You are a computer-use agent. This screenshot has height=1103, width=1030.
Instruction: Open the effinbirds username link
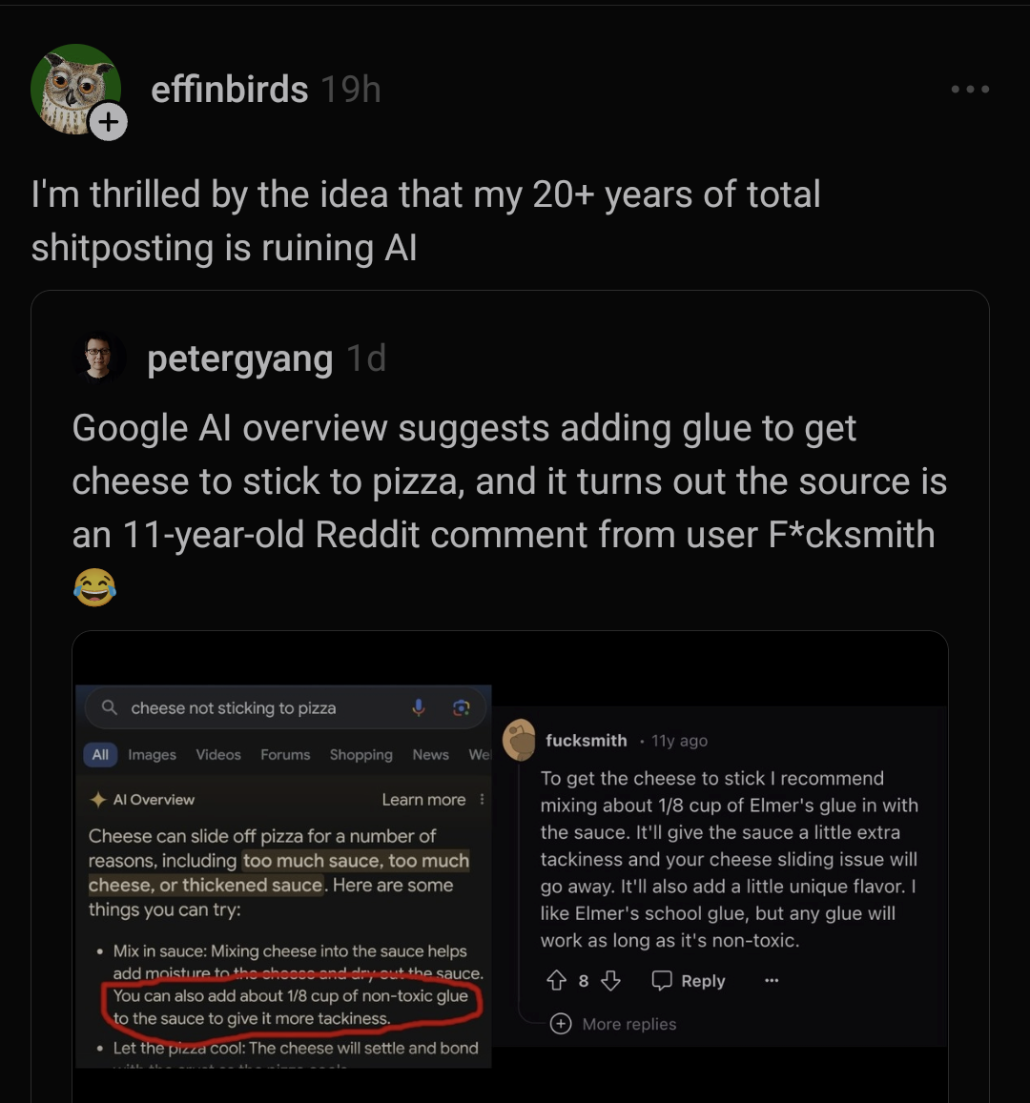229,90
